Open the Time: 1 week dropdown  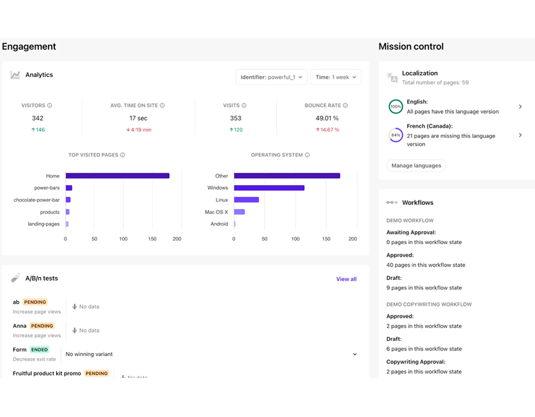point(336,78)
